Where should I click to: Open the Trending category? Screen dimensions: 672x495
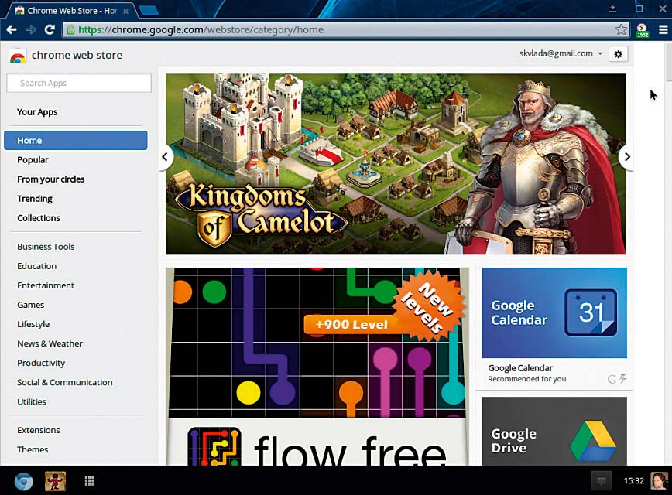point(35,199)
